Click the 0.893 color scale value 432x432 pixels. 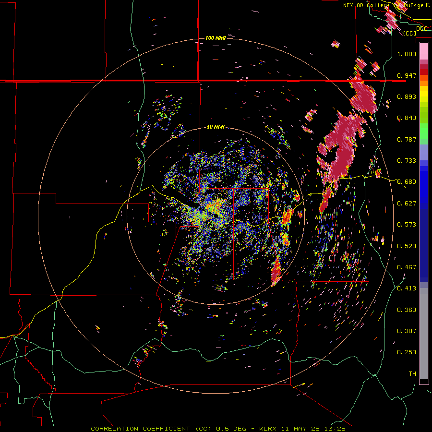[x=407, y=96]
